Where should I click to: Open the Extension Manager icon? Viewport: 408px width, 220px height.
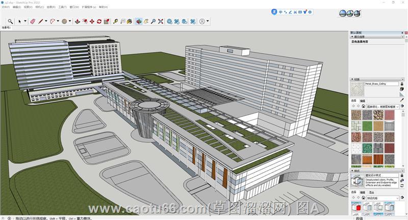click(193, 21)
